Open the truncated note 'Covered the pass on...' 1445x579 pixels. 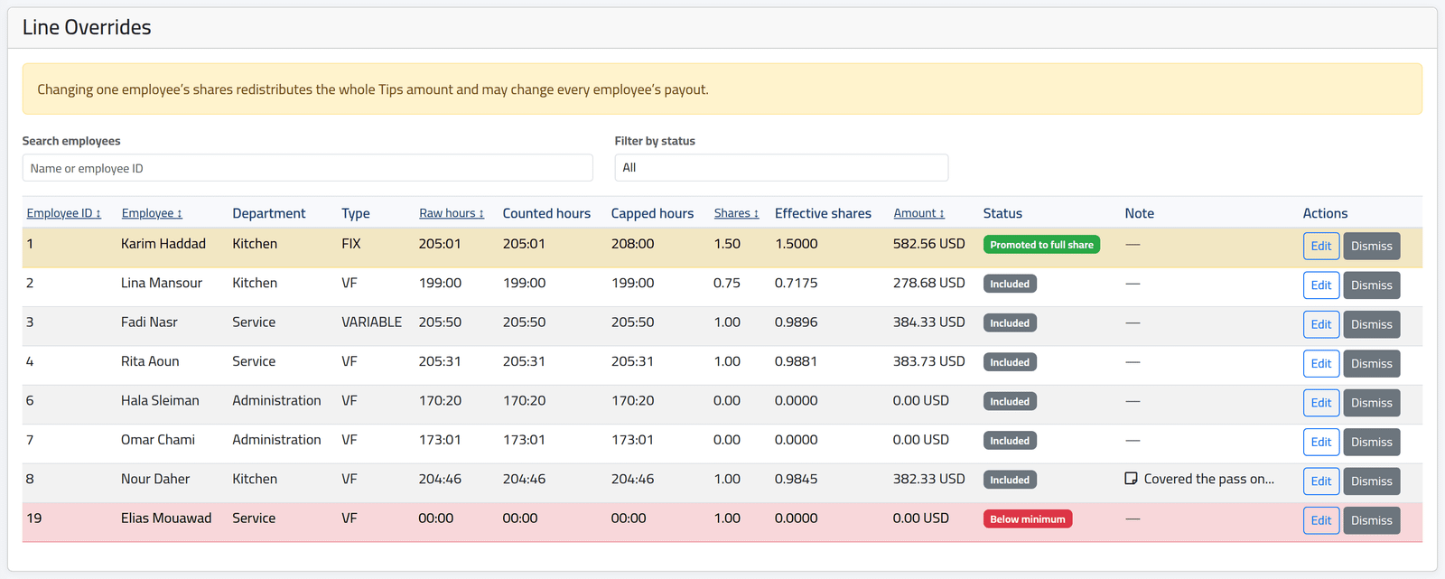(1209, 479)
